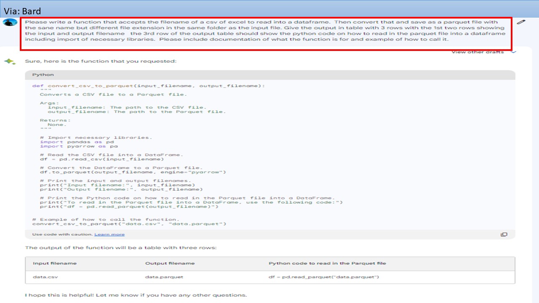Click the Input filename table header
The height and width of the screenshot is (303, 539).
coord(55,263)
